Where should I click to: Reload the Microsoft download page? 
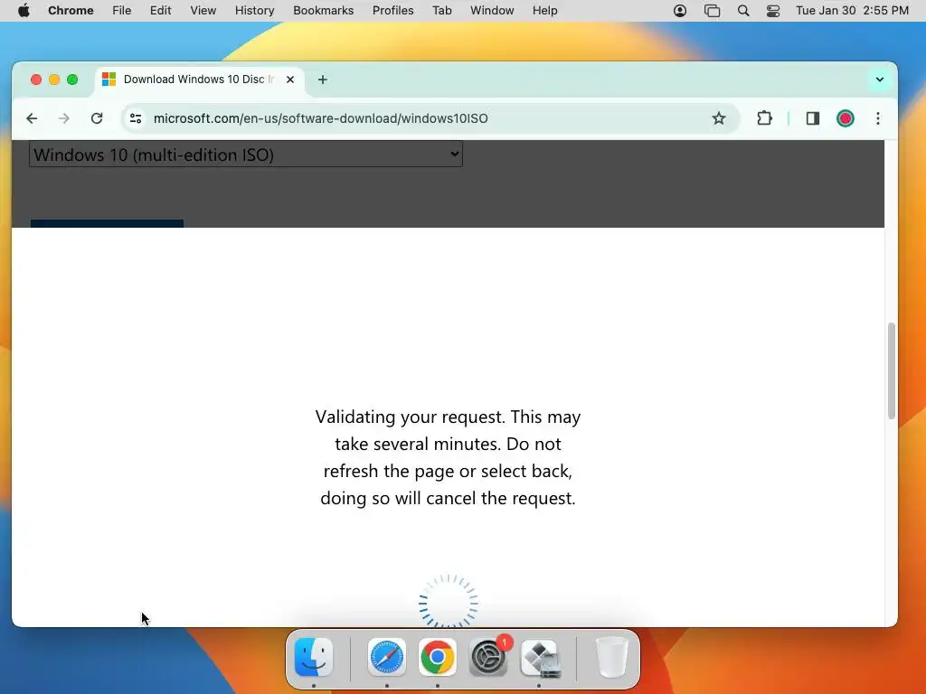coord(97,118)
